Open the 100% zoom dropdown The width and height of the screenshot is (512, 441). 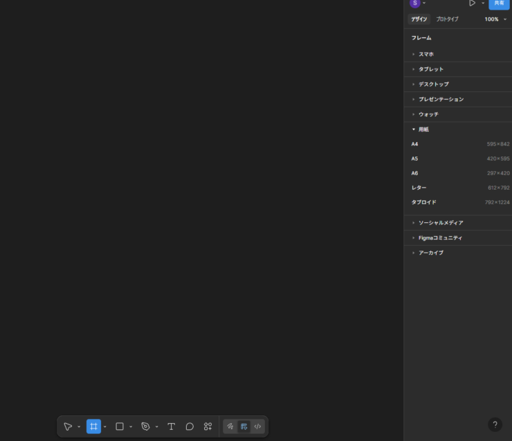pos(495,19)
